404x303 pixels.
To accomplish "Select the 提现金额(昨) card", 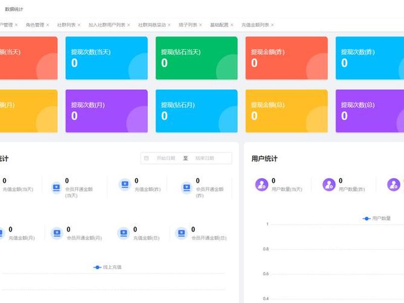I will click(286, 58).
